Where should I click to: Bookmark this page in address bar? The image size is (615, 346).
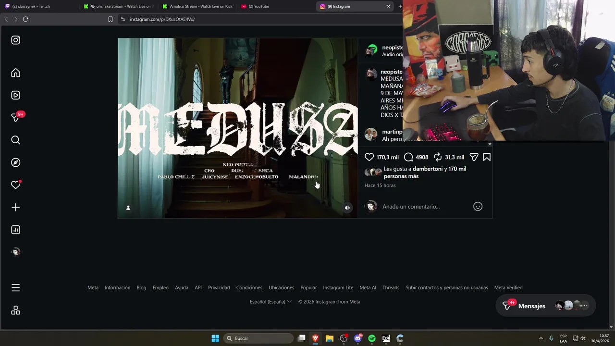[x=111, y=19]
